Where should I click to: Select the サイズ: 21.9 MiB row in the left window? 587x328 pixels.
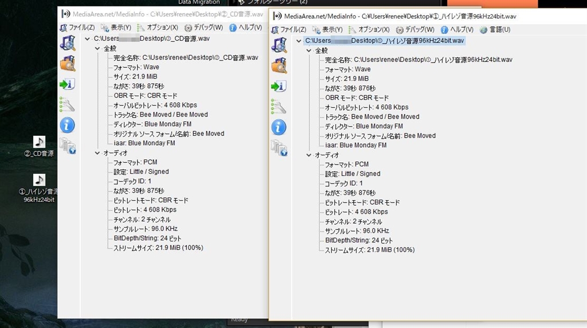click(135, 76)
